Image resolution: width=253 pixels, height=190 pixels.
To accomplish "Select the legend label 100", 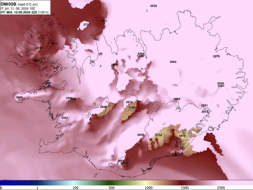I will coord(75,188).
